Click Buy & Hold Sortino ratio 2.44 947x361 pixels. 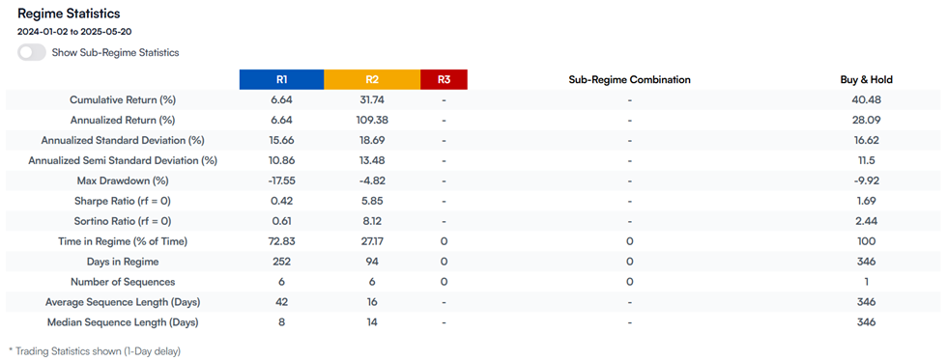tap(866, 221)
